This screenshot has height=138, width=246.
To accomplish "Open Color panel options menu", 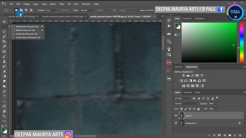I will pos(244,18).
